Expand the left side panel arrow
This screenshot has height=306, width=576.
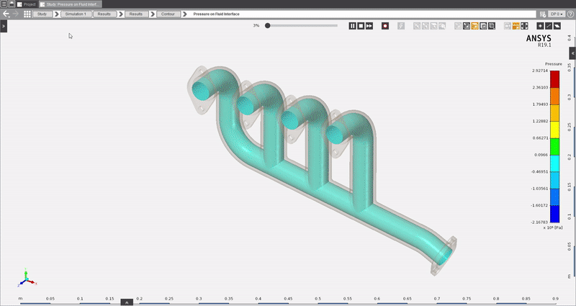coord(4,26)
